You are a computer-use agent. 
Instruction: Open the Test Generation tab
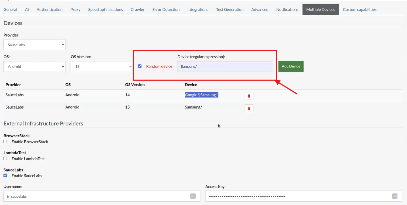[230, 9]
